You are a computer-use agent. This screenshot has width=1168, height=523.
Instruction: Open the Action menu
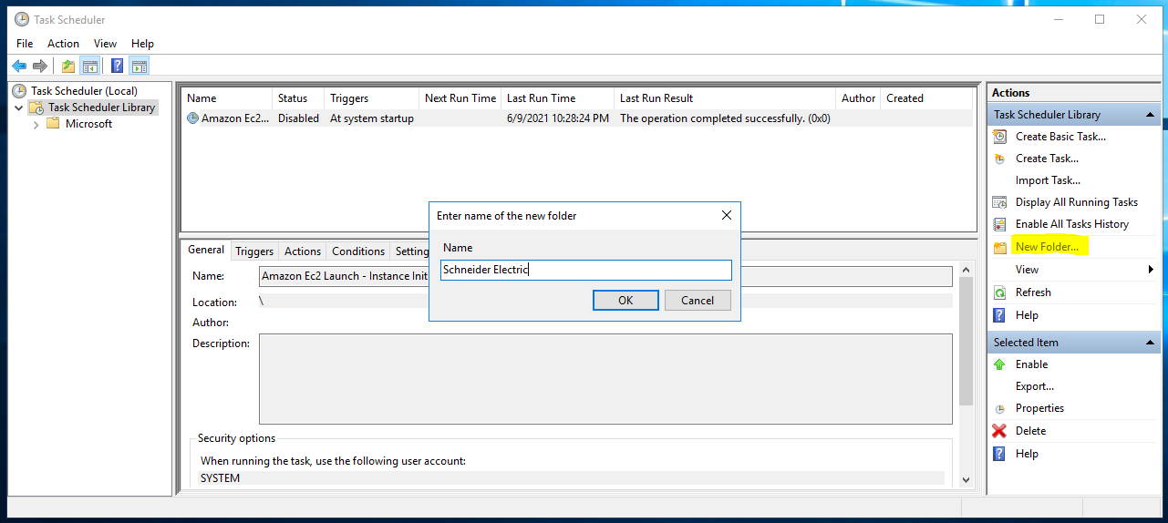coord(63,44)
